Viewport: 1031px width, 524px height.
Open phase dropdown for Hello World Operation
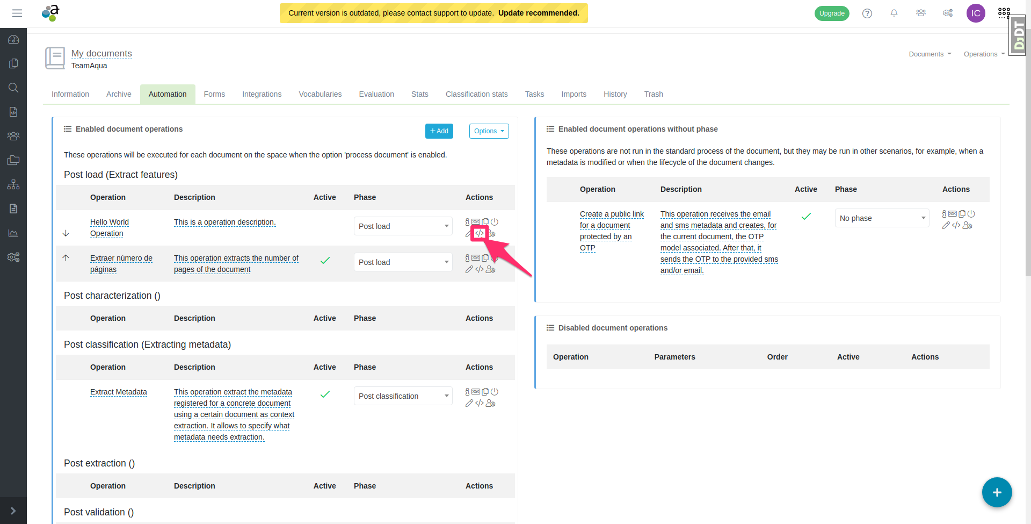[x=403, y=226]
